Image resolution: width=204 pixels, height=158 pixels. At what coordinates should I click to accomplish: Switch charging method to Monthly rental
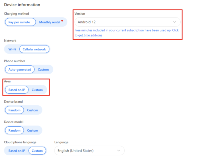50,22
